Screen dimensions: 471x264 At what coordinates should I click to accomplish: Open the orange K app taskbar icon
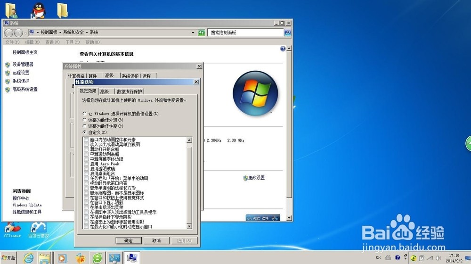[x=80, y=258]
